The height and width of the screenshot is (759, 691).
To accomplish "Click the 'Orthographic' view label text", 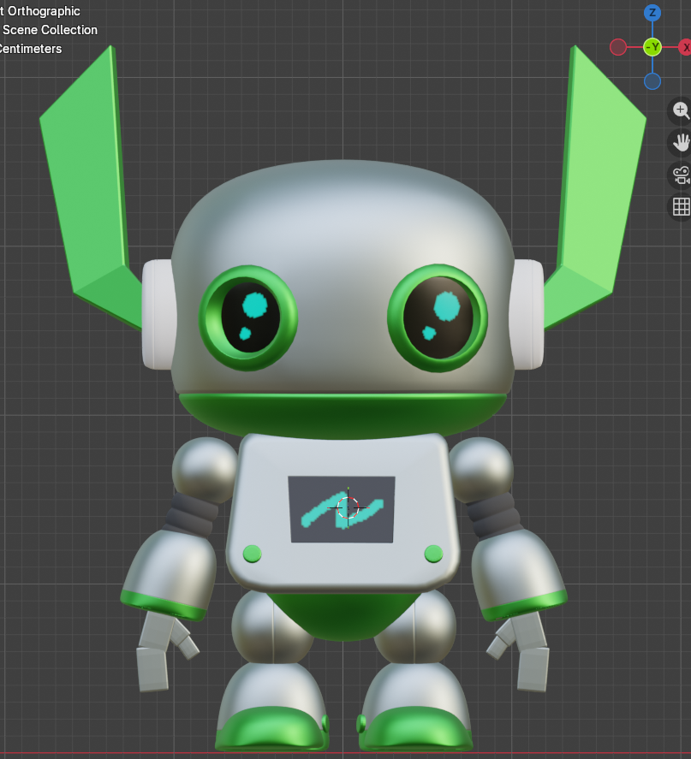I will tap(44, 11).
